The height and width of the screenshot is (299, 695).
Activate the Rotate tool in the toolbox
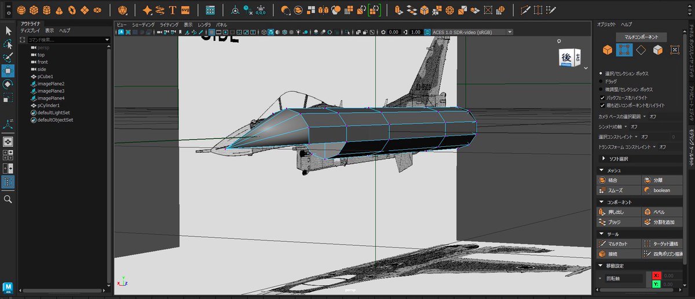click(8, 84)
